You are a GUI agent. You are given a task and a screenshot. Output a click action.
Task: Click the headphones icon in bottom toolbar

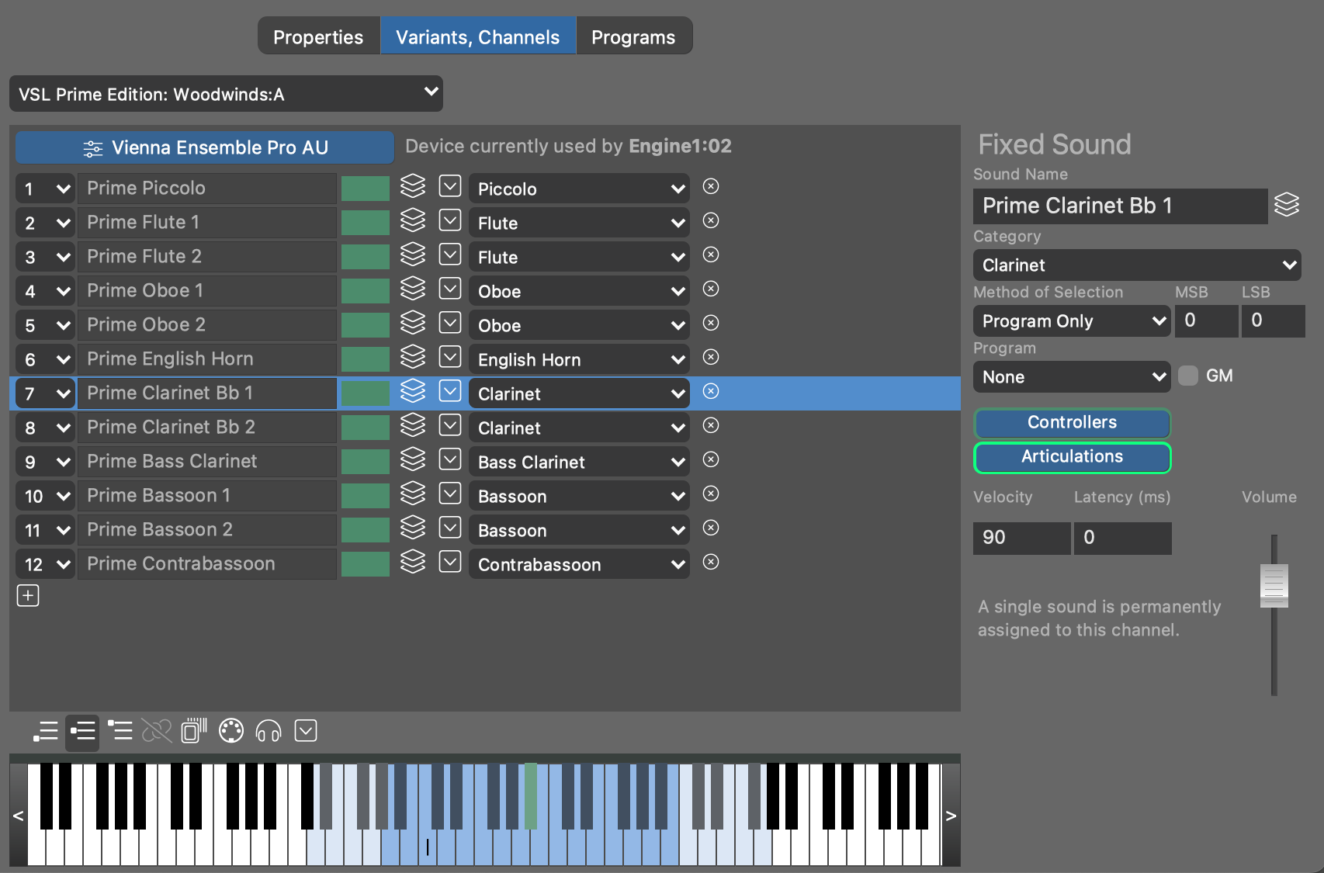[269, 731]
